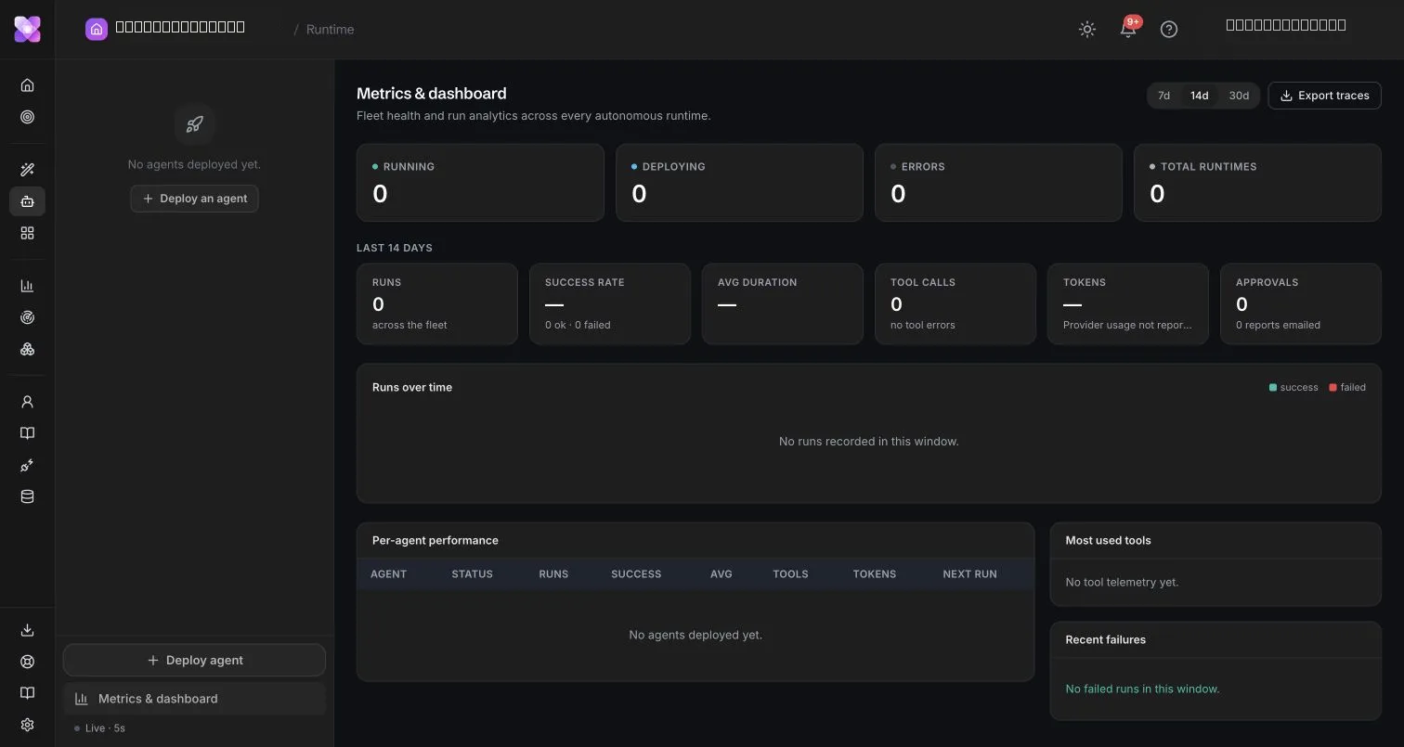Click the Runtime breadcrumb
Screen dimensions: 1404x747
[x=330, y=29]
